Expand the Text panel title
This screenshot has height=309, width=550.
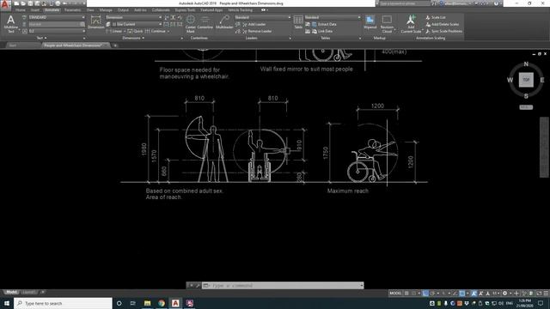pos(41,38)
